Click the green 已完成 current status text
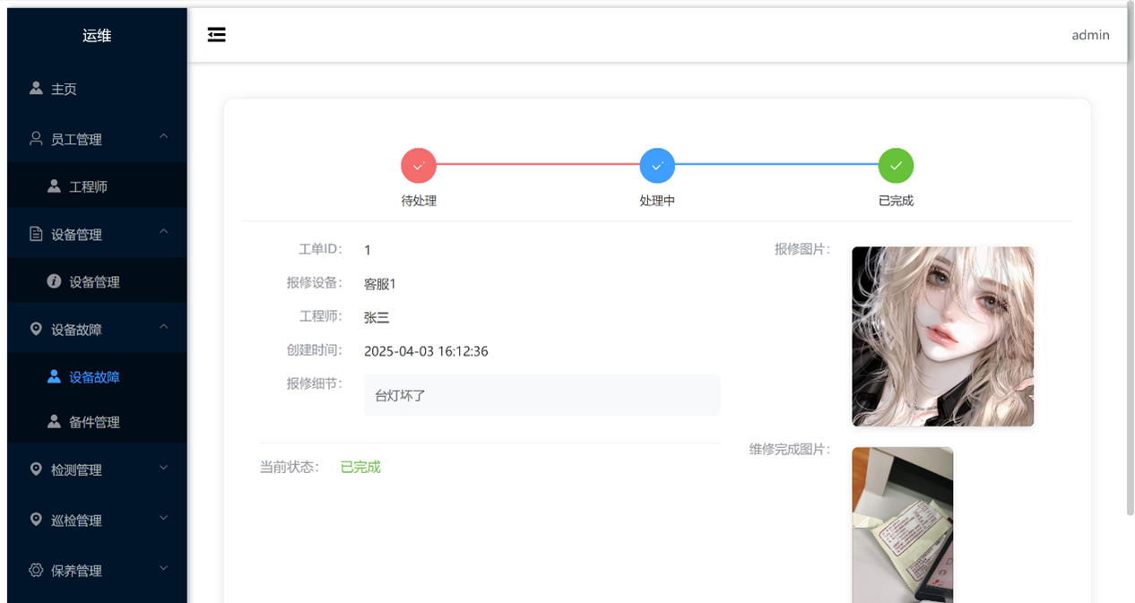The width and height of the screenshot is (1135, 603). tap(360, 467)
